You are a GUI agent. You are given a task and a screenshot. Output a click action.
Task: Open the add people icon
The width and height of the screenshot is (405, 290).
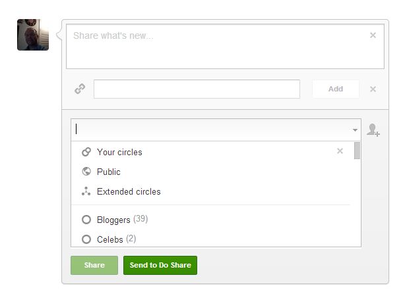(373, 130)
